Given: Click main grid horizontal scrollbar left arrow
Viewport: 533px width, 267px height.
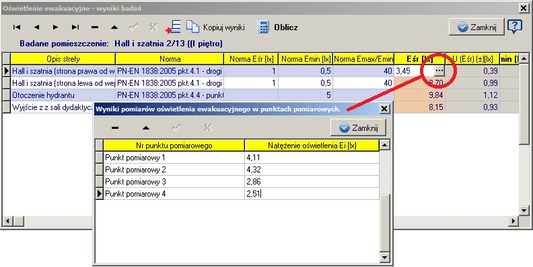Looking at the screenshot, I should coord(8,221).
